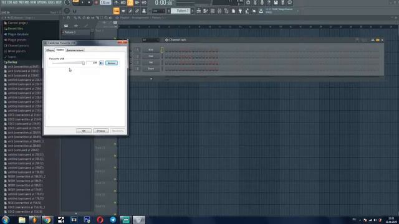The image size is (399, 224).
Task: Open the TOOLS menu
Action: coord(52,2)
